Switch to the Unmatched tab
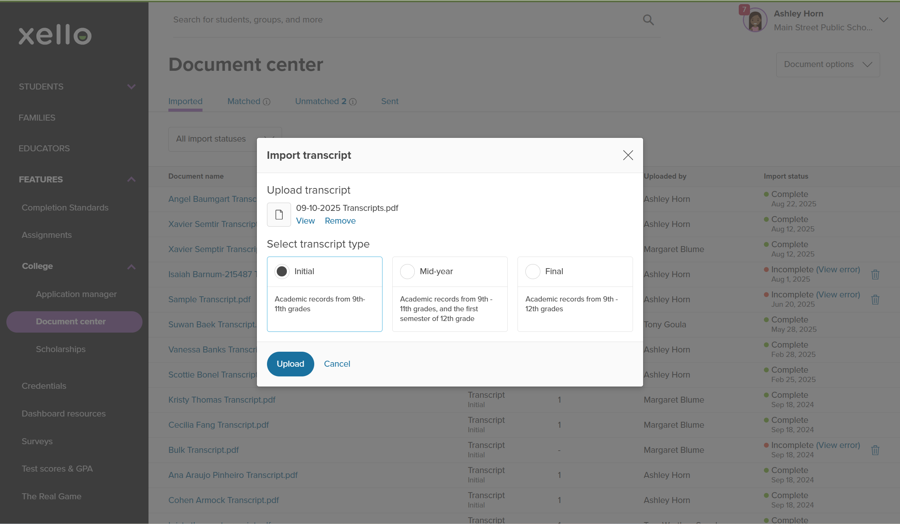The height and width of the screenshot is (524, 900). 321,101
